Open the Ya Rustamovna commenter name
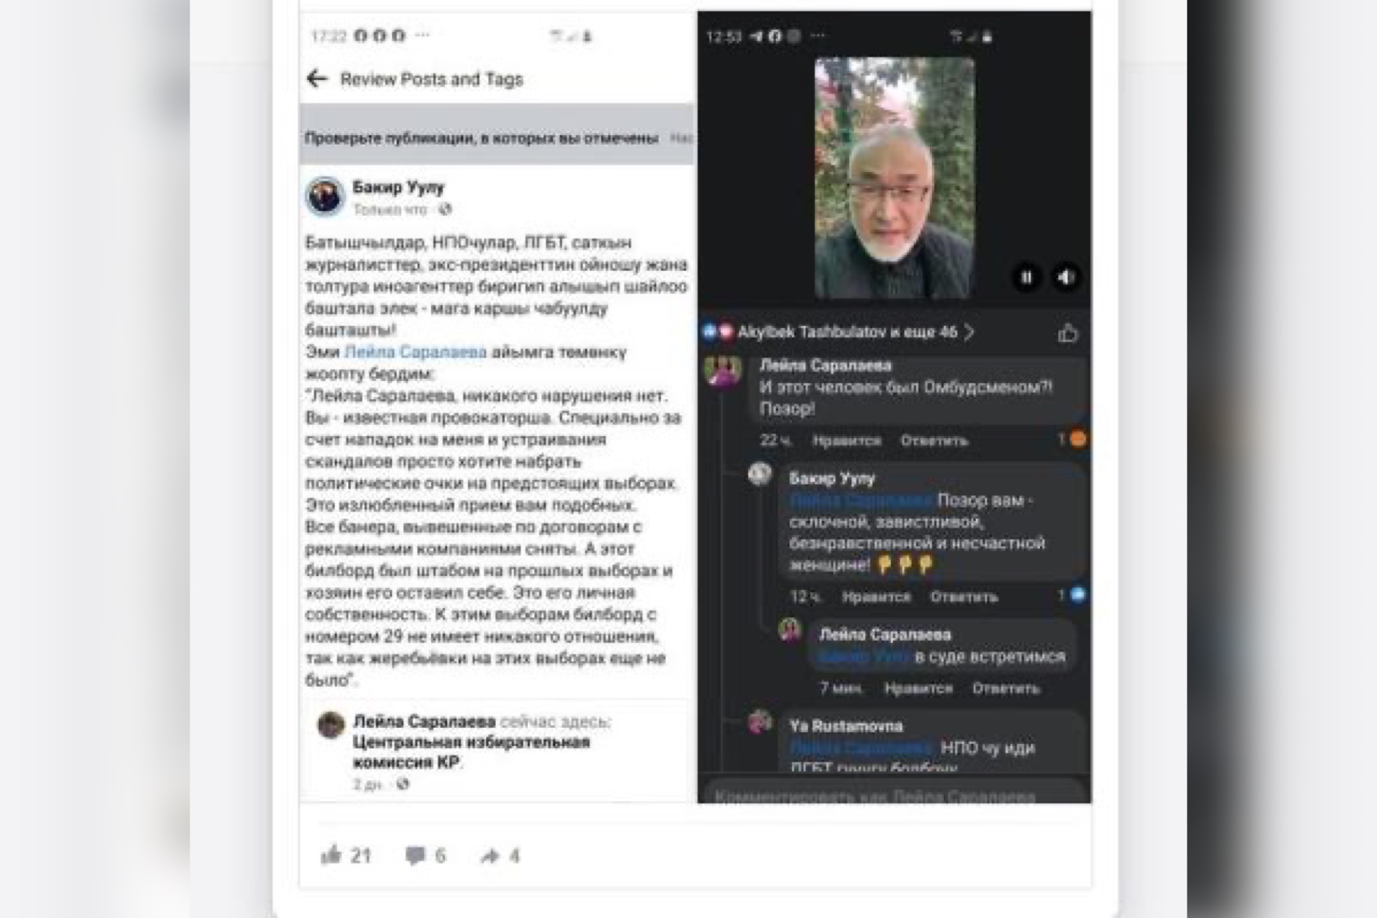The image size is (1377, 918). 846,726
